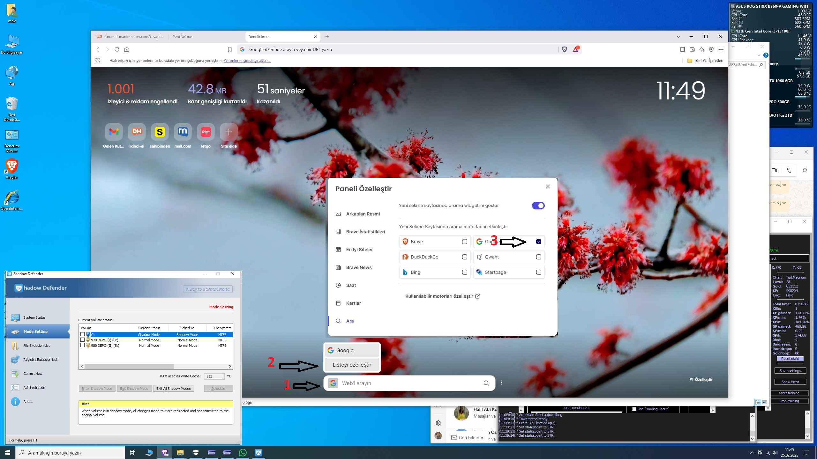Open Geri Dönüşüm recycle bin desktop icon
Viewport: 817px width, 459px height.
pos(12,109)
